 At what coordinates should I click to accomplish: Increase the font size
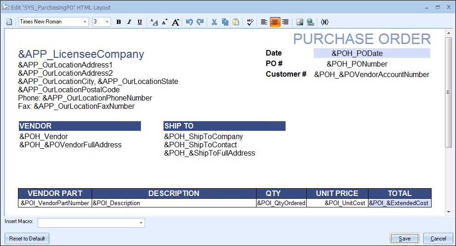175,22
